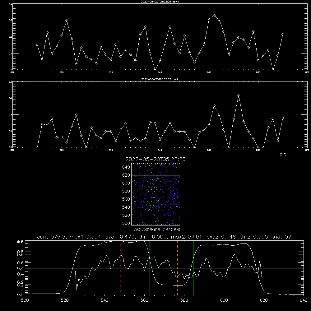Select the 'cent 576.5' value in stats line
Image resolution: width=311 pixels, height=311 pixels.
click(52, 237)
